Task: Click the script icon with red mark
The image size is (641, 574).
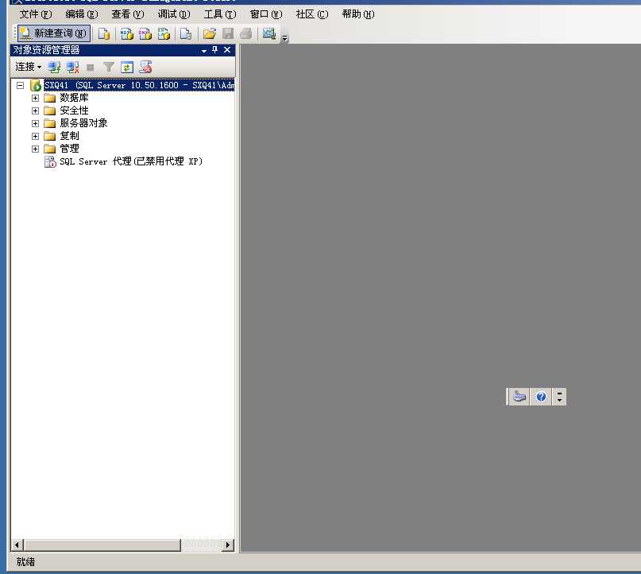Action: pos(145,67)
